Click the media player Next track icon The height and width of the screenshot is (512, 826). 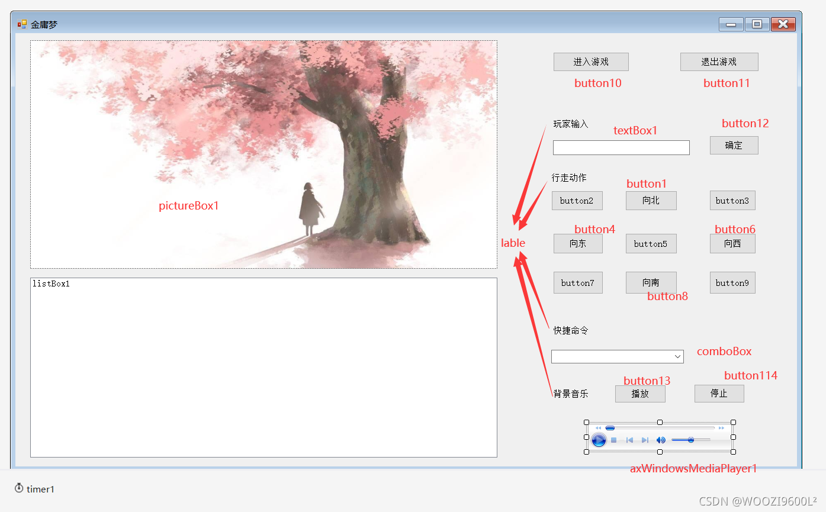coord(645,440)
